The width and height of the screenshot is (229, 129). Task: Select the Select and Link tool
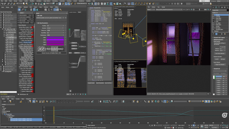click(9, 4)
